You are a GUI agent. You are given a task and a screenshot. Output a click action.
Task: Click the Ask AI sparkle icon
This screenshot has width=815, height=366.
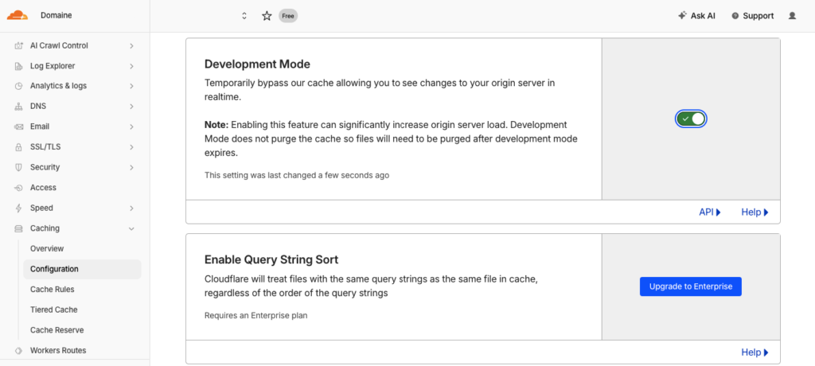(x=682, y=16)
